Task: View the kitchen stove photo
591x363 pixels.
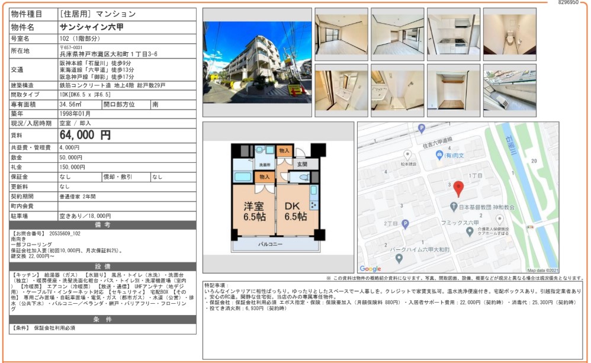Action: click(453, 34)
